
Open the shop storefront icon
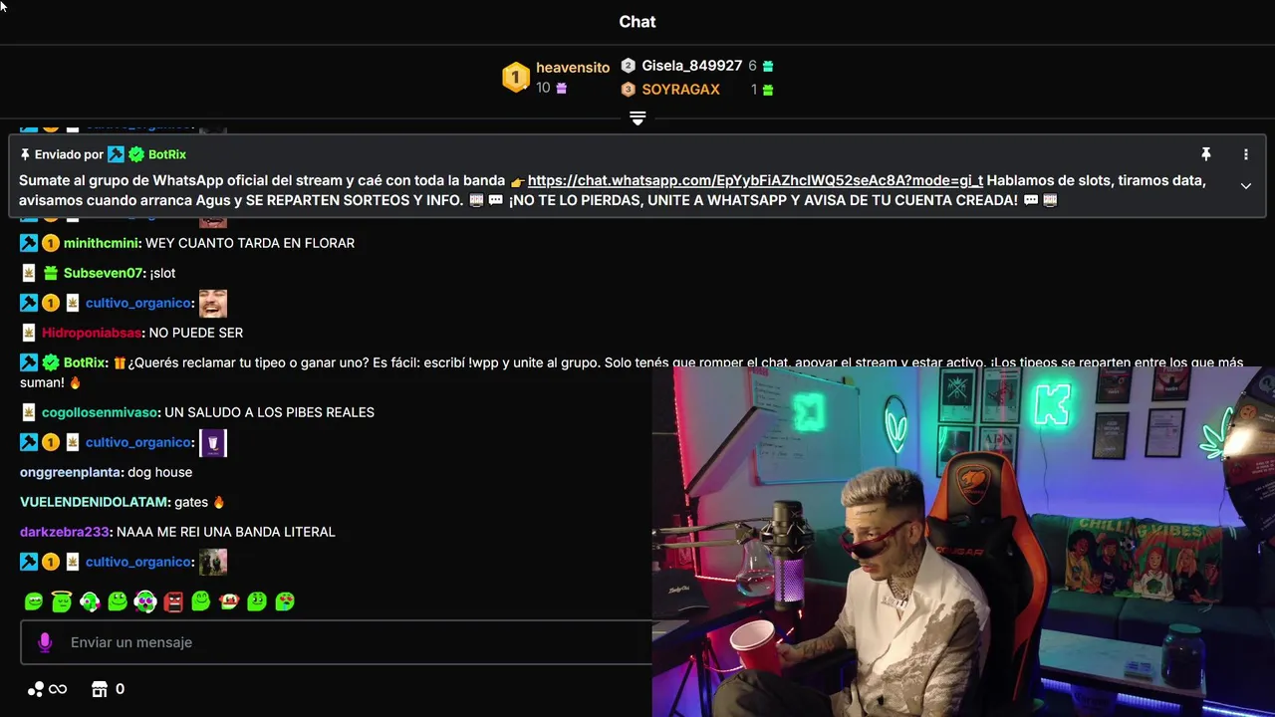(100, 689)
